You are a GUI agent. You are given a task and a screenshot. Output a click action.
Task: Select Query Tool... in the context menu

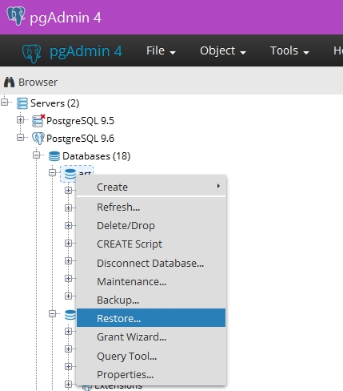[x=151, y=356]
